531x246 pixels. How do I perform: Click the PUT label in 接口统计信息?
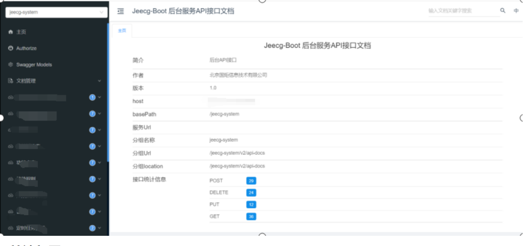click(215, 204)
